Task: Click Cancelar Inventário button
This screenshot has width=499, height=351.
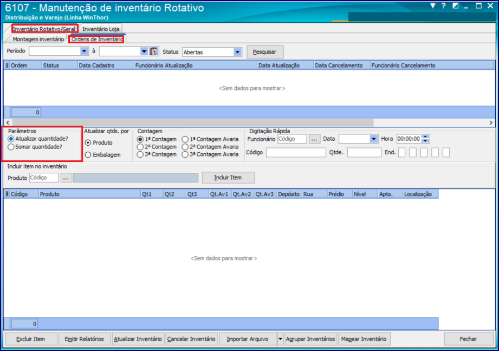Action: 191,339
